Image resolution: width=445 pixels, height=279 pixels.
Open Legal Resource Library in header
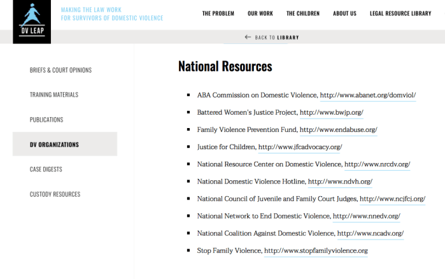(x=400, y=13)
